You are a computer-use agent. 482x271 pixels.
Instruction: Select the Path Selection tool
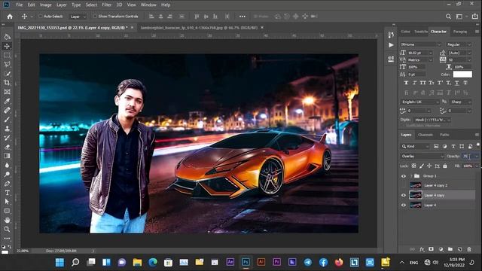(7, 202)
